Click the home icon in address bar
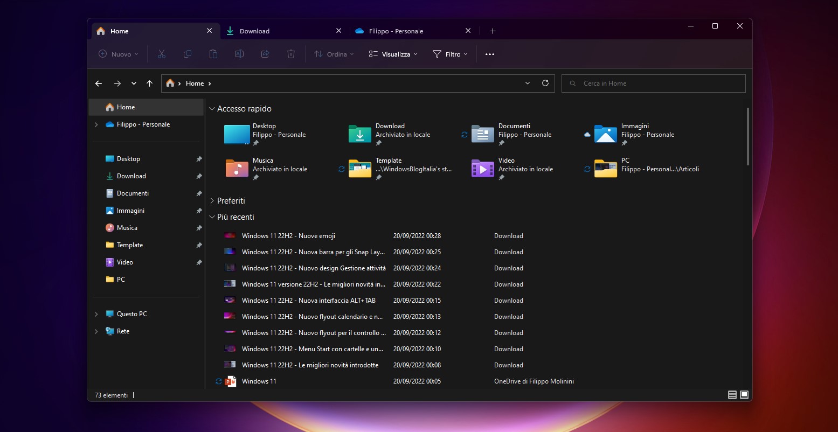Viewport: 838px width, 432px height. click(x=170, y=83)
